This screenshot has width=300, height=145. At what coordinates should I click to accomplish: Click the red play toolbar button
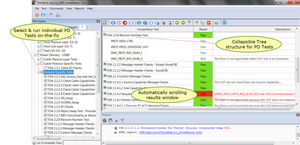point(125,23)
